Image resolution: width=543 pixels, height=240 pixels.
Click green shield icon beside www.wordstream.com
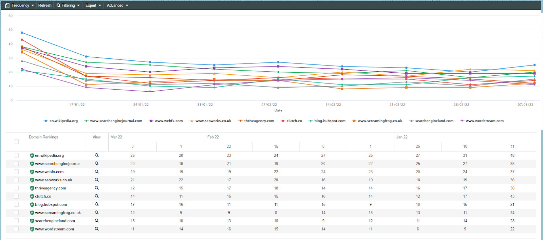tap(32, 229)
